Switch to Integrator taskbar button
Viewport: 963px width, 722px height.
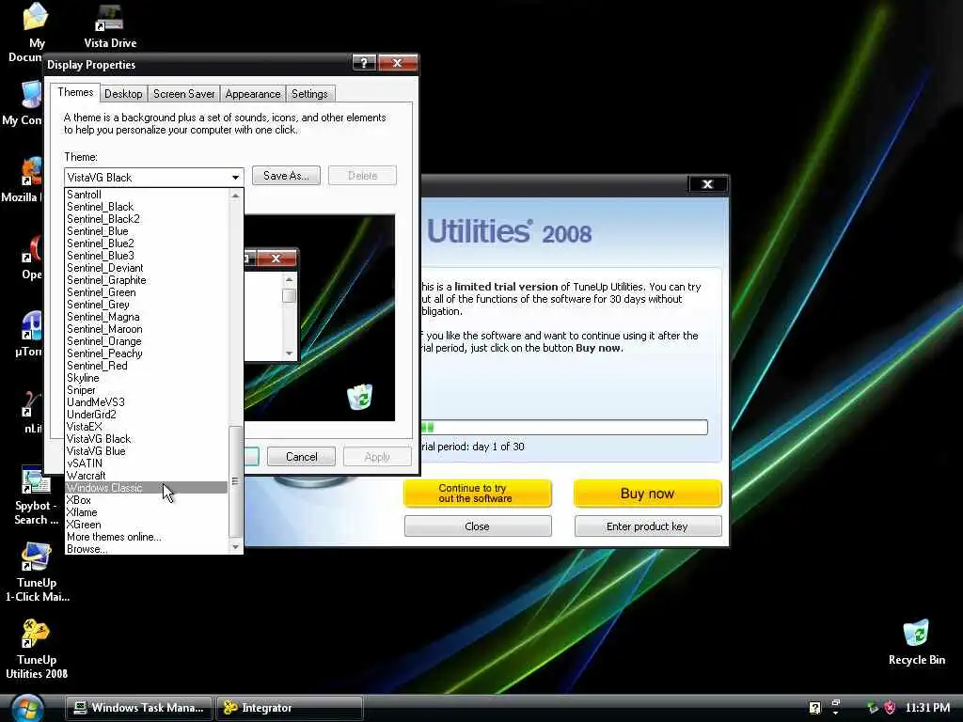290,708
